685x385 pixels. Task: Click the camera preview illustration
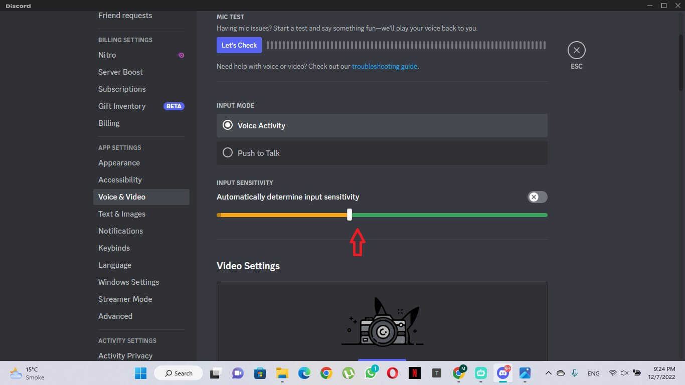382,321
